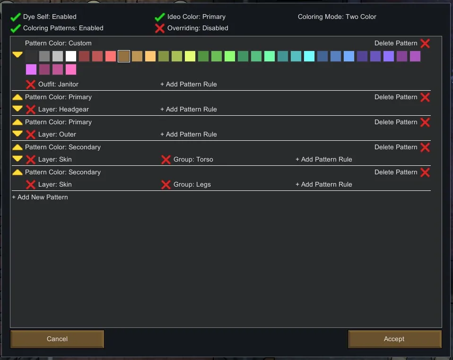This screenshot has height=360, width=453.
Task: Switch the Coloring Mode: Two Color
Action: 337,17
